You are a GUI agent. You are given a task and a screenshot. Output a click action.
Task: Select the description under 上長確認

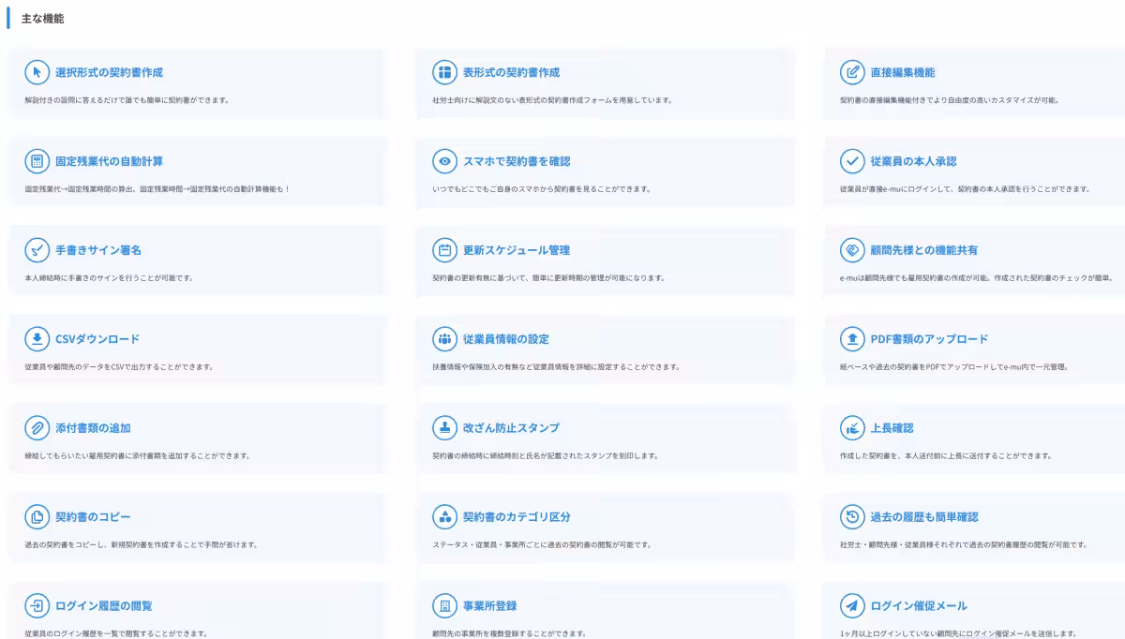point(946,456)
